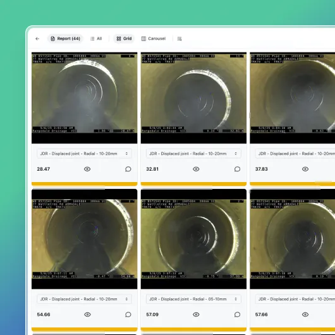Switch to the Carousel view
Screen dimensions: 335x335
tap(154, 39)
